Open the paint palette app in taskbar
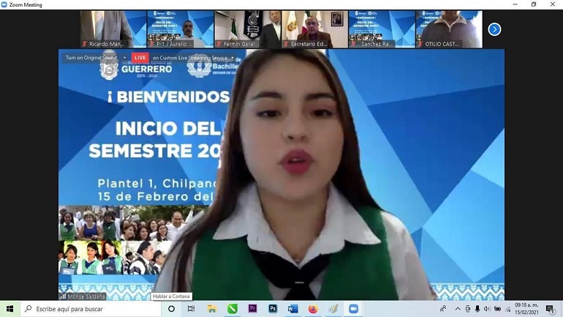 click(x=333, y=309)
